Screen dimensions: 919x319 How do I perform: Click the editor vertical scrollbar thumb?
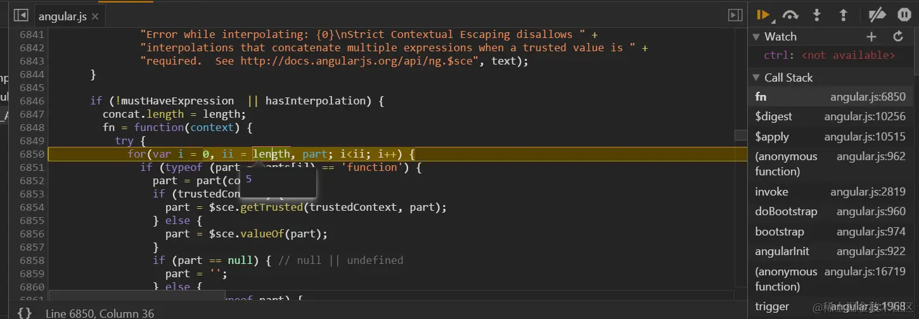click(741, 135)
